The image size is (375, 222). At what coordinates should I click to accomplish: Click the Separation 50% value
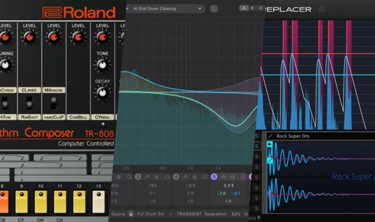[x=236, y=214]
